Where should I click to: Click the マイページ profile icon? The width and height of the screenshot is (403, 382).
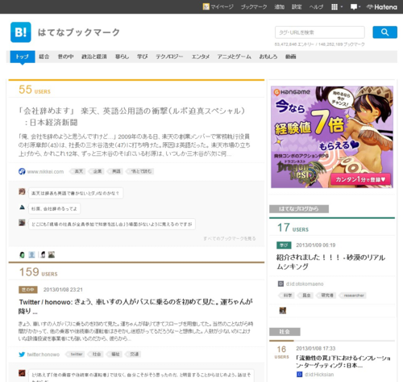(x=206, y=6)
